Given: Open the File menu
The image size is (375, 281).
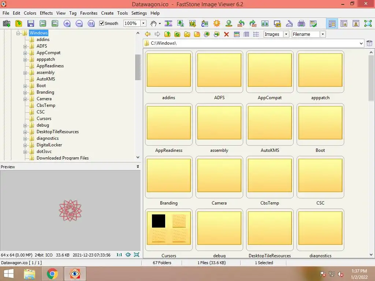Looking at the screenshot, I should pyautogui.click(x=6, y=13).
